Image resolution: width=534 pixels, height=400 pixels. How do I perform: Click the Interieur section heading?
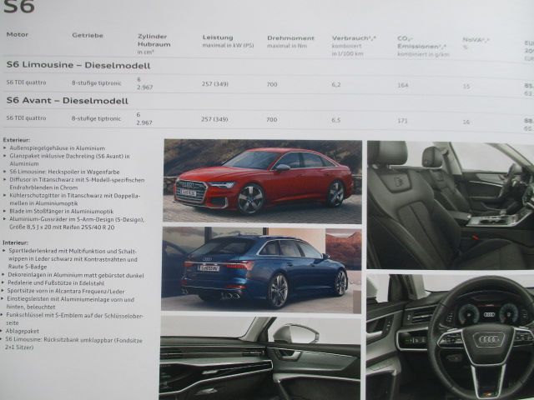point(16,242)
